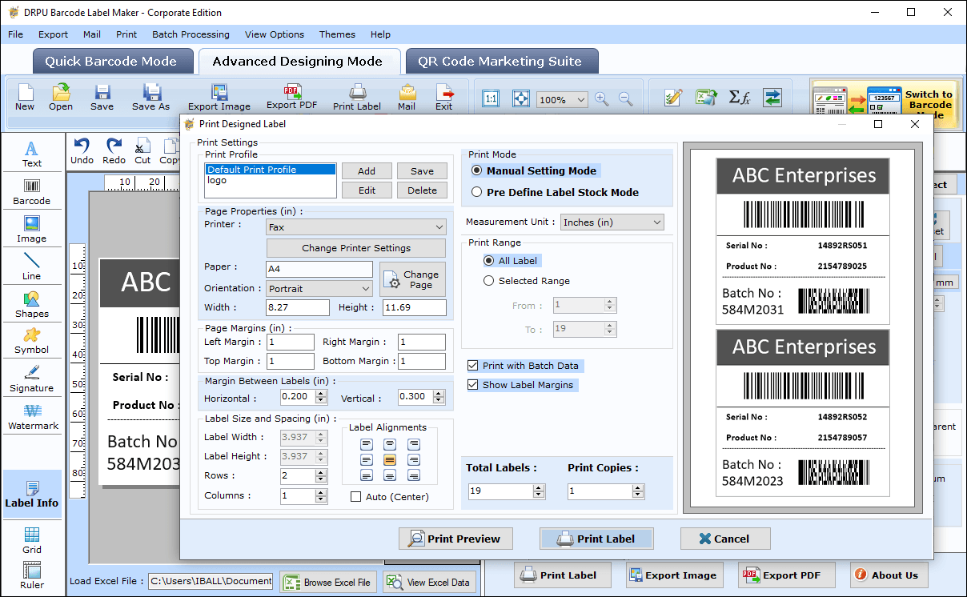
Task: Click the Mail toolbar icon
Action: pyautogui.click(x=407, y=97)
